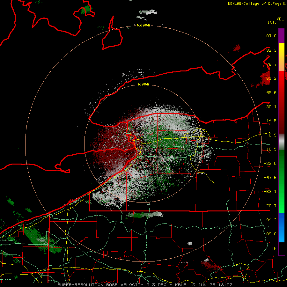
Task: Click the [KT] units label
Action: coord(272,22)
